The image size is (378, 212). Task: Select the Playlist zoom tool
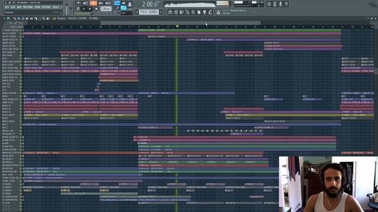point(44,18)
